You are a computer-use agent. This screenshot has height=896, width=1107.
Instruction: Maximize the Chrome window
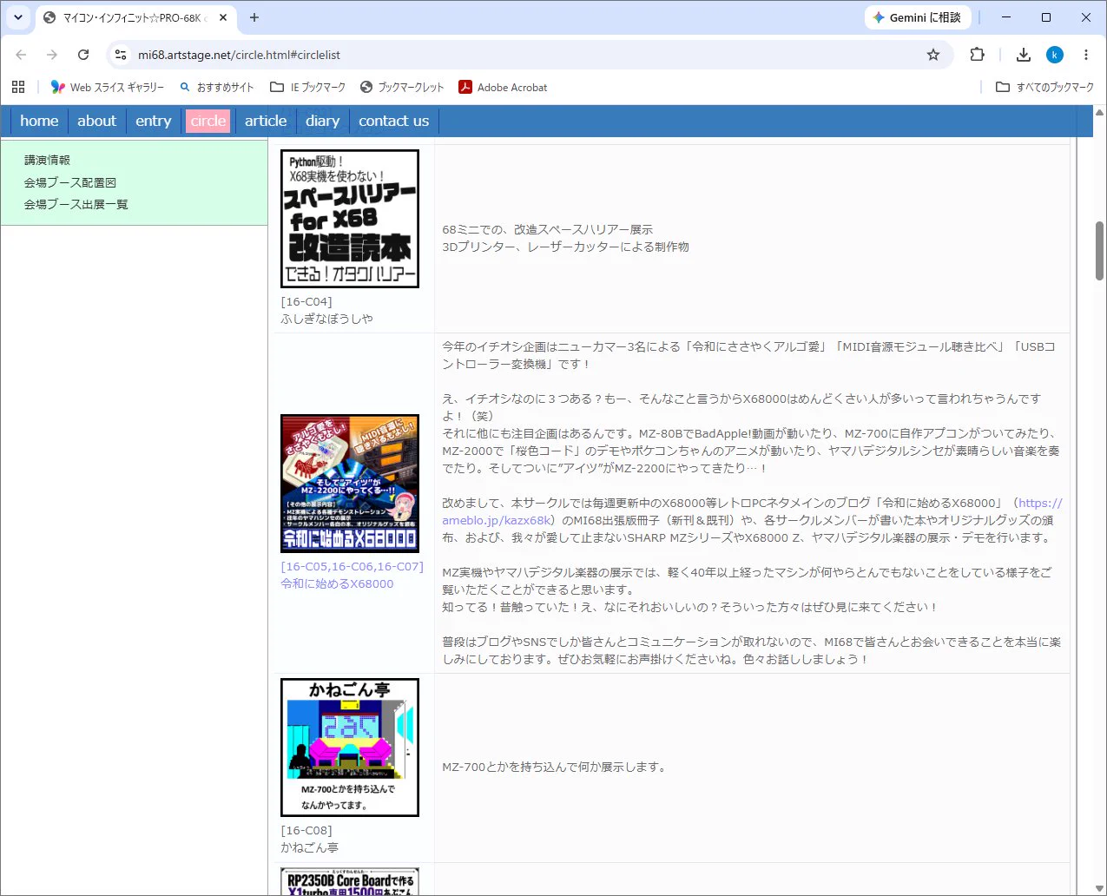[1046, 17]
